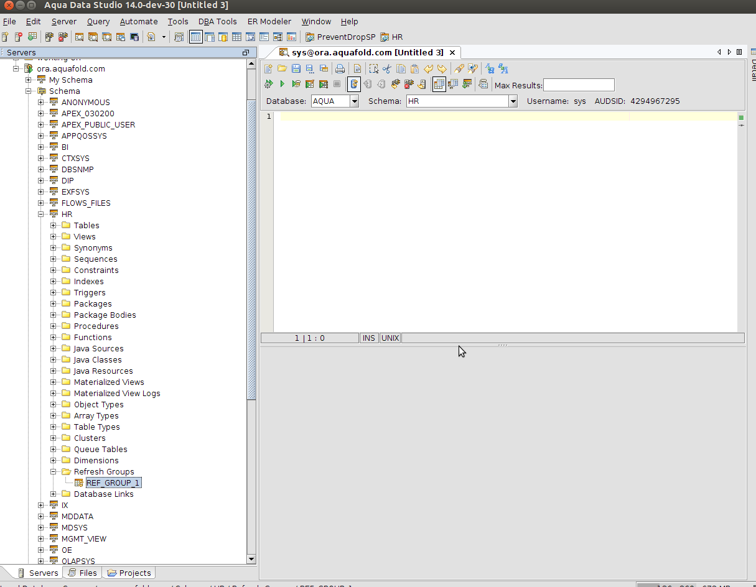This screenshot has width=756, height=587.
Task: Close the sys@ora.aquafold.com Untitled 3 tab
Action: 452,53
